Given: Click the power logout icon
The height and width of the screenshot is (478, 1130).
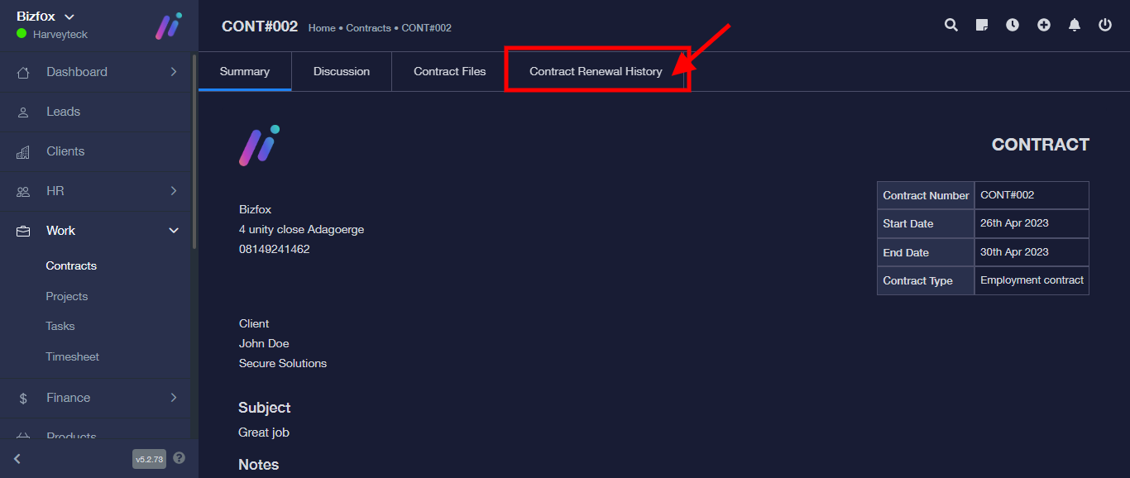Looking at the screenshot, I should 1105,26.
